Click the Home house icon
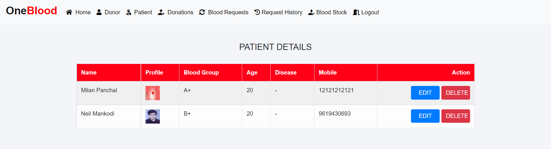The image size is (551, 149). pos(69,12)
